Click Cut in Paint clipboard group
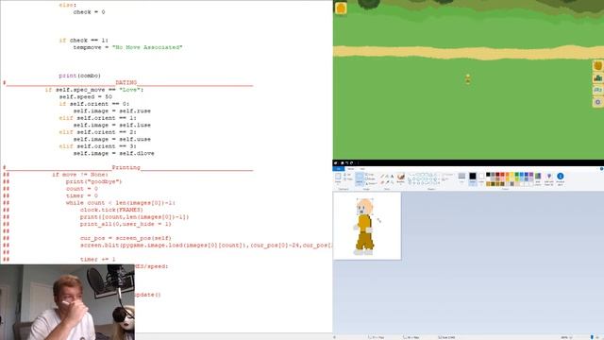The width and height of the screenshot is (604, 340). point(347,175)
